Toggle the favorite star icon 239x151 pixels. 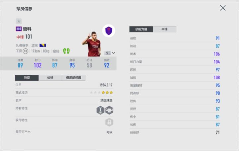point(19,21)
